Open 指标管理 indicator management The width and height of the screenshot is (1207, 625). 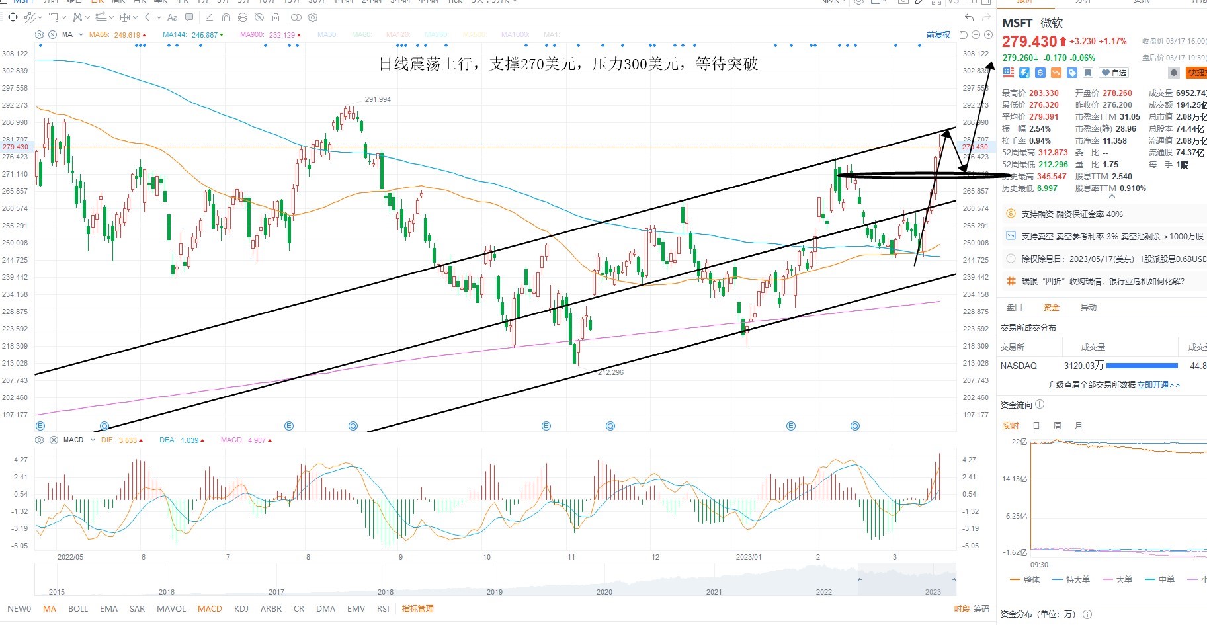(x=417, y=609)
